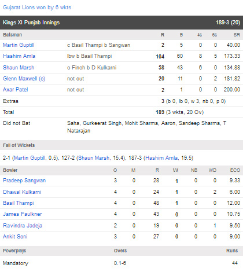
Task: Click the Batsman column header
Action: point(12,35)
